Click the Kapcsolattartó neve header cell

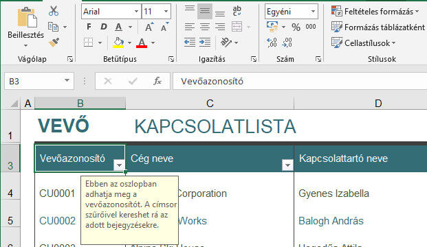pos(360,158)
